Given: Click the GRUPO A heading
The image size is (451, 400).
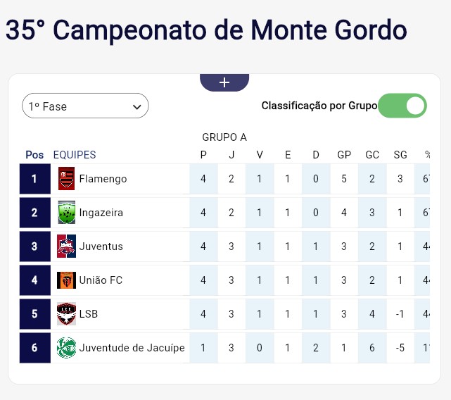Looking at the screenshot, I should tap(224, 137).
